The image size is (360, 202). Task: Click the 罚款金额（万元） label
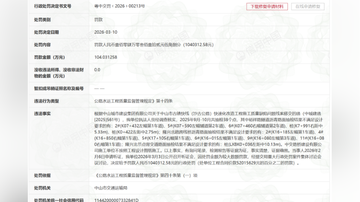coord(49,57)
